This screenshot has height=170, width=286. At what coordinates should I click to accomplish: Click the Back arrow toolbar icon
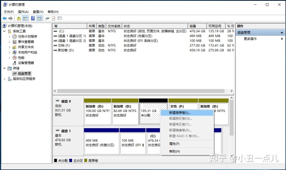point(4,18)
